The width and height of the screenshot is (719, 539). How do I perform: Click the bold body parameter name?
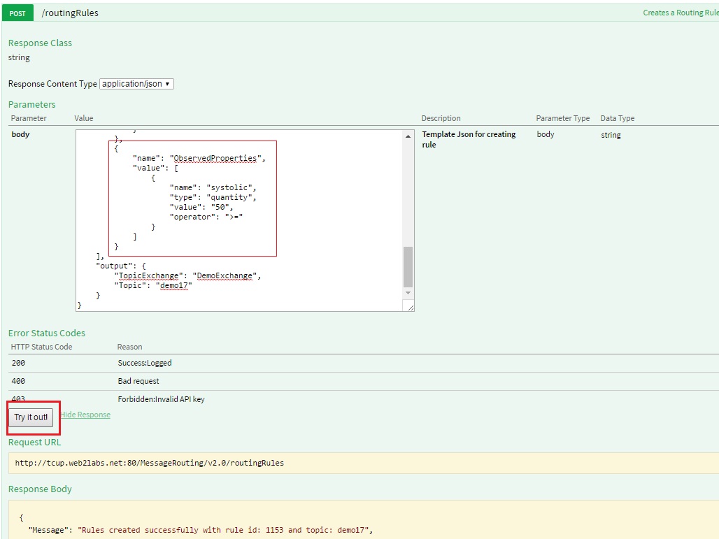pyautogui.click(x=21, y=134)
